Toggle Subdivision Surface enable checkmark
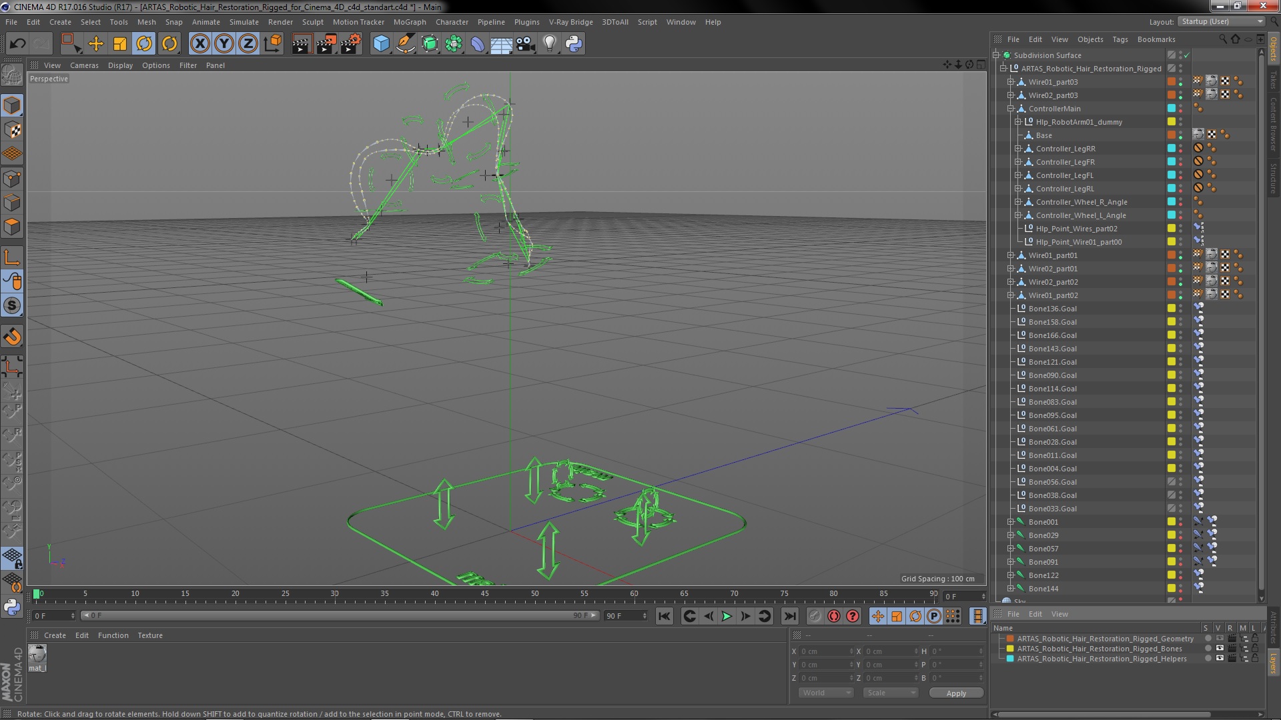 [x=1188, y=55]
